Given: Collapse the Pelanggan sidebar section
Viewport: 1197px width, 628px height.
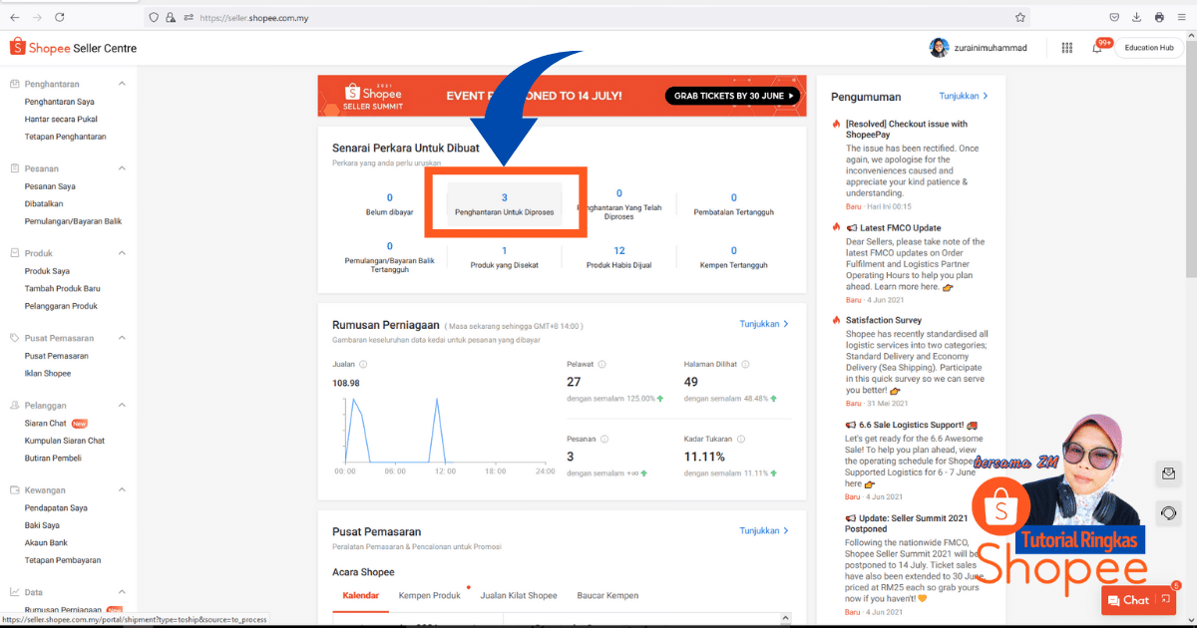Looking at the screenshot, I should point(122,406).
